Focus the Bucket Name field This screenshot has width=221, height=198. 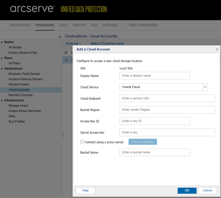155,152
